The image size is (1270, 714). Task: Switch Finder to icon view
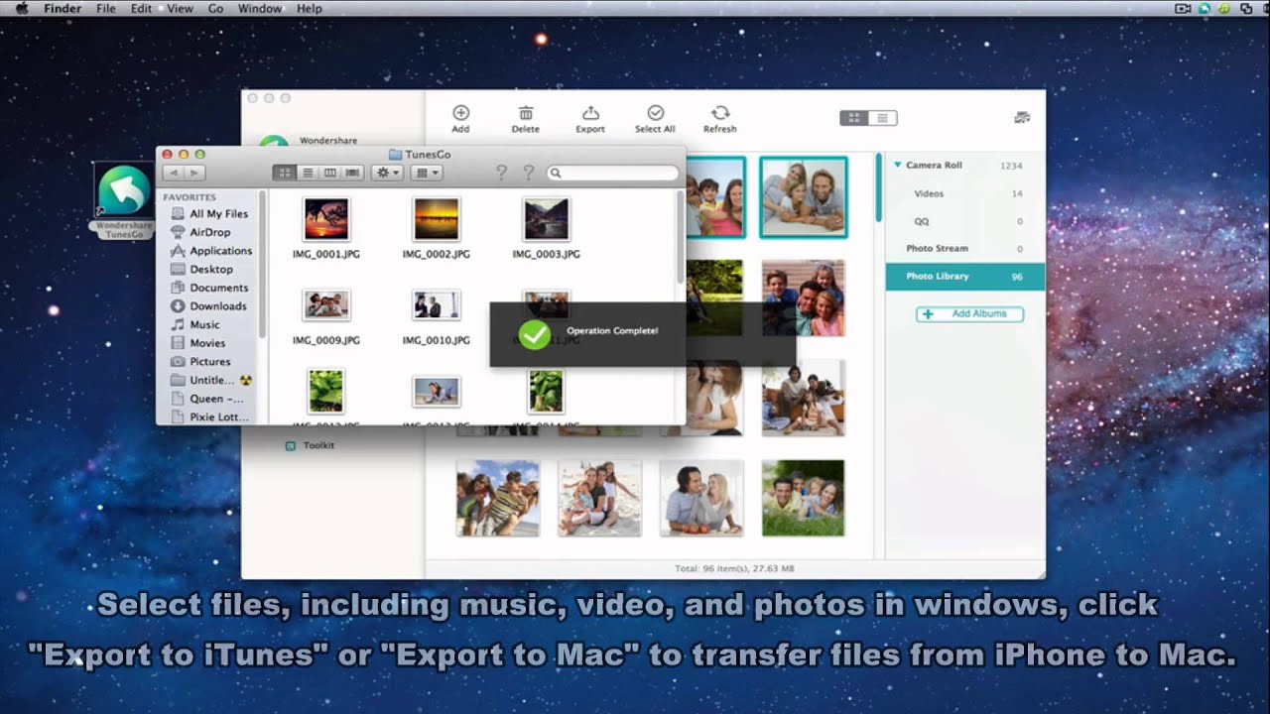point(285,173)
